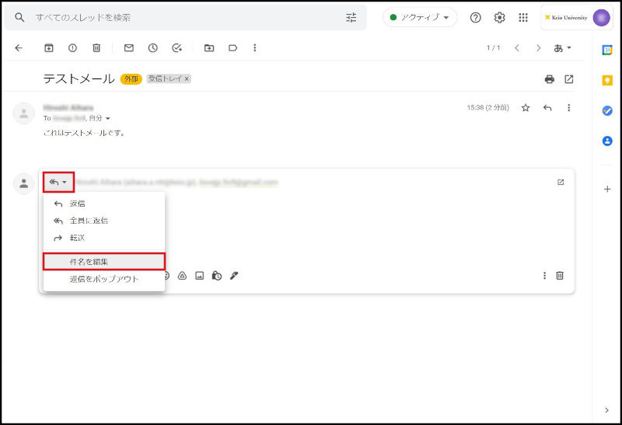
Task: Select 転送 to forward the email
Action: tap(77, 238)
